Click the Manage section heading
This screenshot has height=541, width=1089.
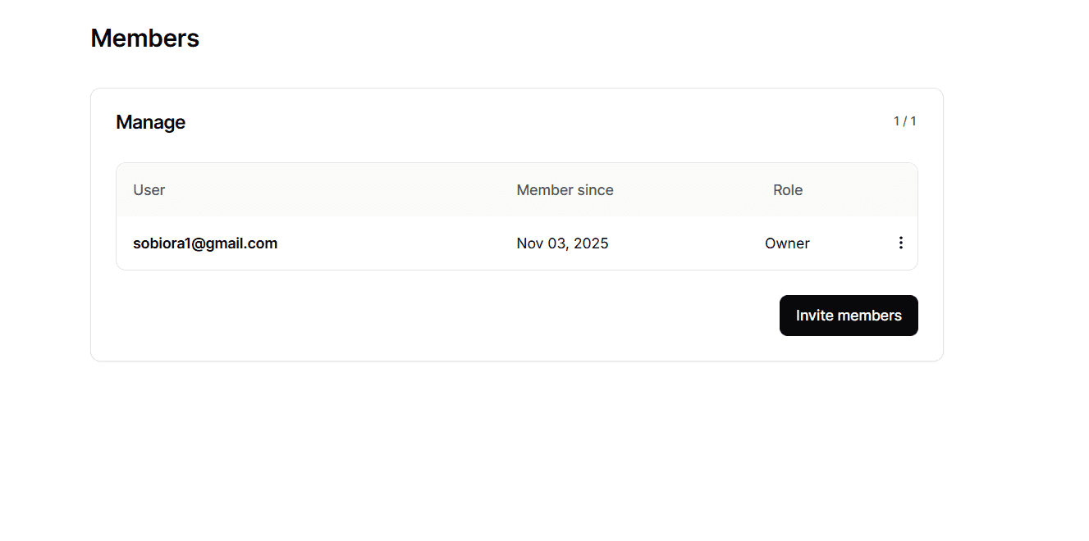tap(150, 122)
